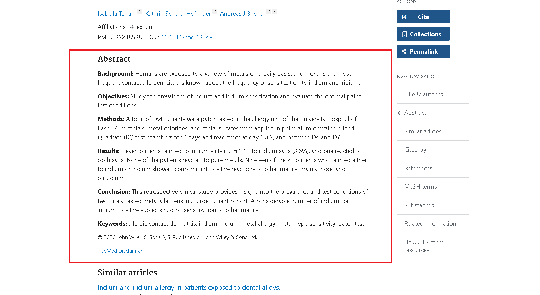Screen dimensions: 540x295
Task: Go to Cited by section
Action: (415, 150)
